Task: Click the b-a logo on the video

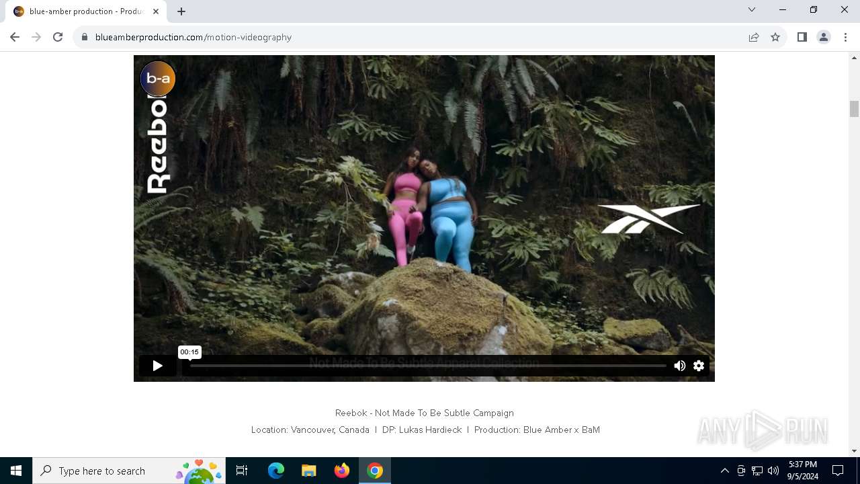Action: pyautogui.click(x=158, y=79)
